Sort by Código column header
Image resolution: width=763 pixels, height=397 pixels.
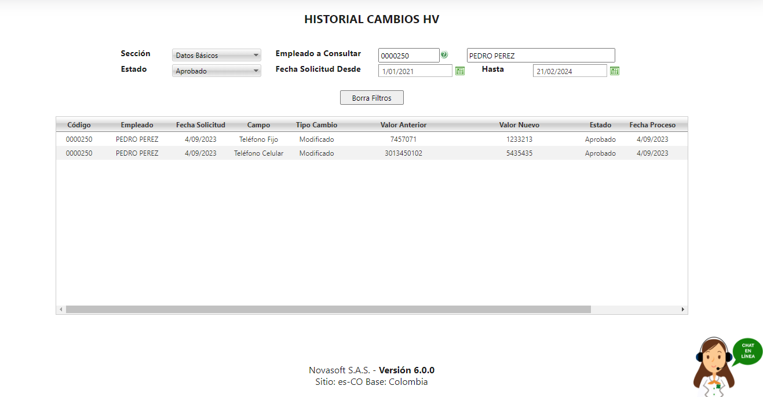79,125
